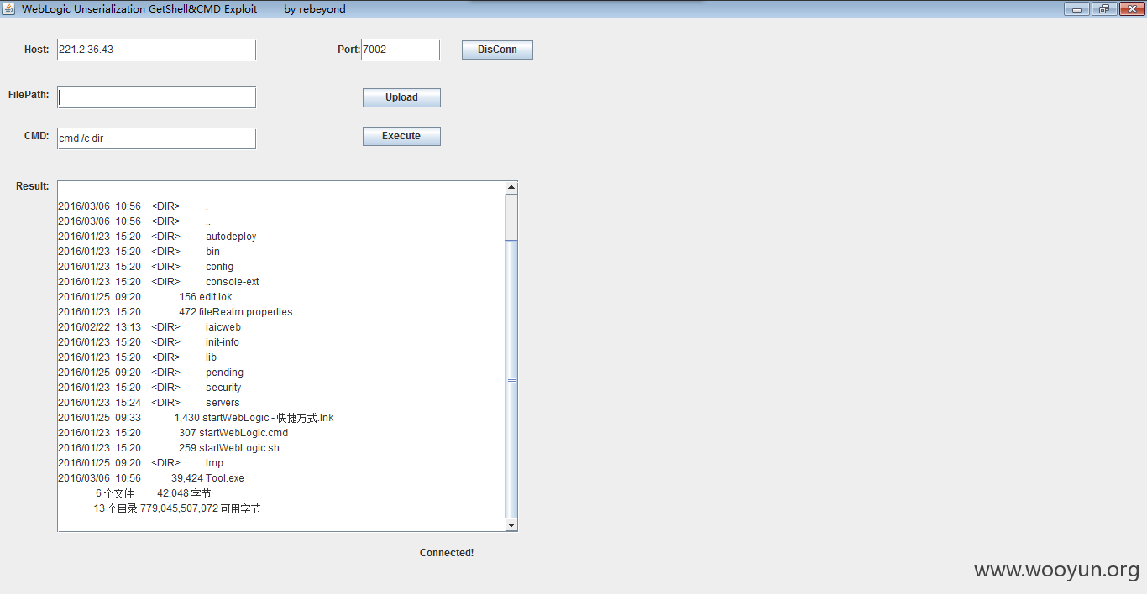The image size is (1147, 594).
Task: Select the startWebLogic.sh line
Action: tap(169, 448)
